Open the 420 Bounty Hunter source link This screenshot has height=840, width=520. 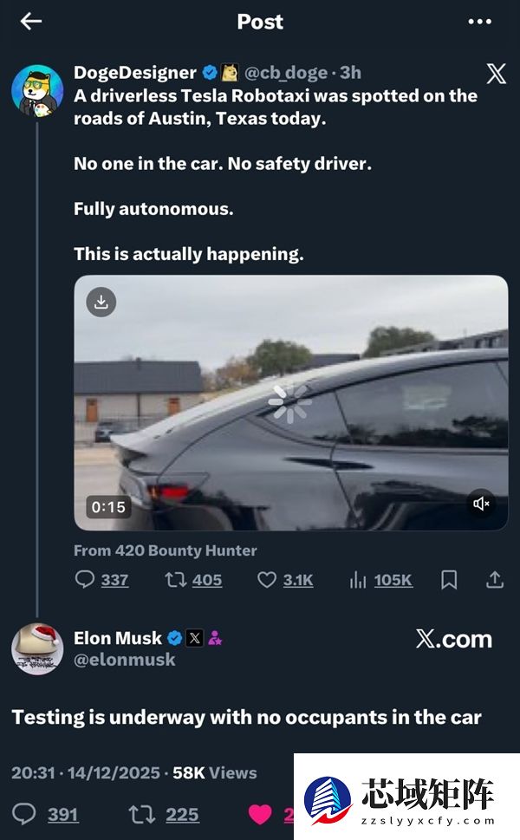click(165, 550)
